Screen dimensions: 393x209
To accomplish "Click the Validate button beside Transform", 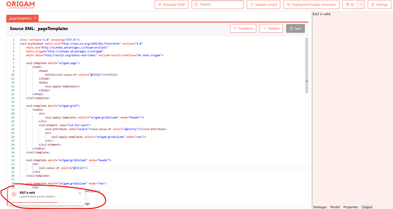I will coord(271,28).
